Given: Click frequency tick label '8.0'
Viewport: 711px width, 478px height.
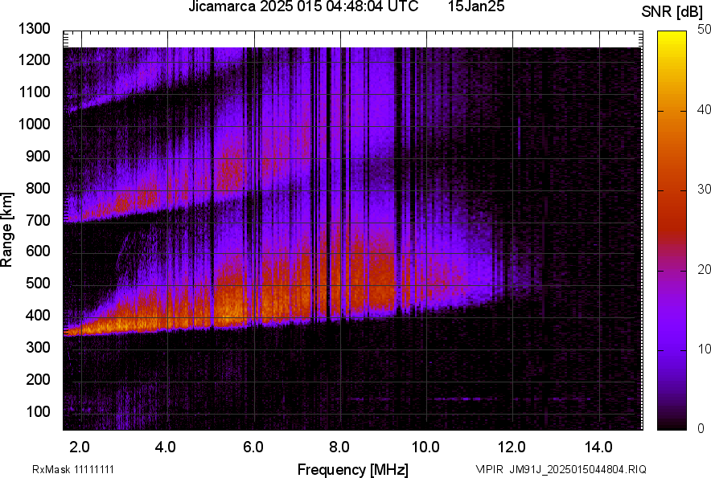Looking at the screenshot, I should (339, 447).
